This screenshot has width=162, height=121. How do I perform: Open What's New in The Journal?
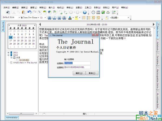tap(25, 63)
